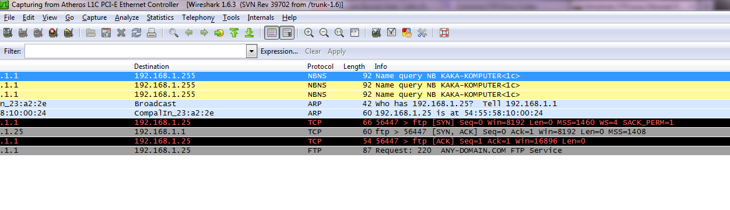Go forward in packet history arrow
The width and height of the screenshot is (730, 210).
[x=204, y=33]
